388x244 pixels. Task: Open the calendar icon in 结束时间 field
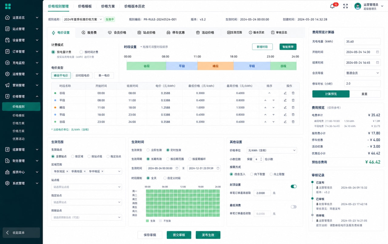click(x=377, y=63)
